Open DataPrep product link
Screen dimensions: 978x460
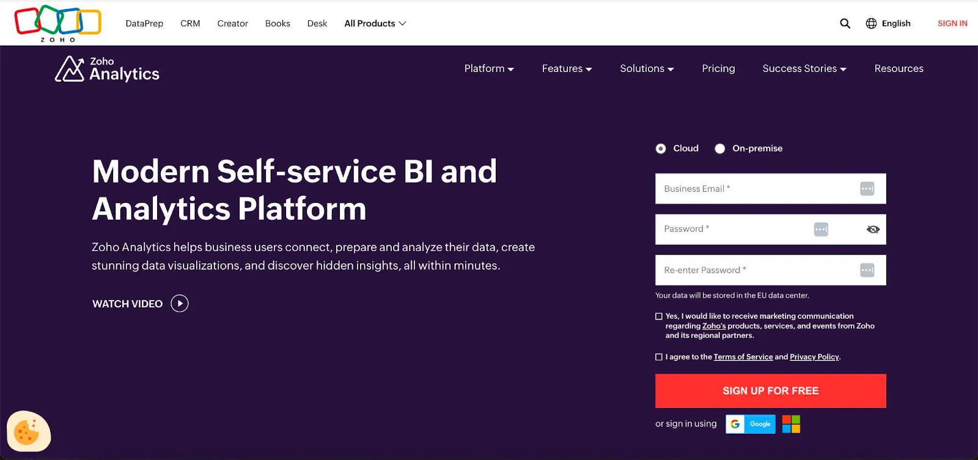[144, 23]
